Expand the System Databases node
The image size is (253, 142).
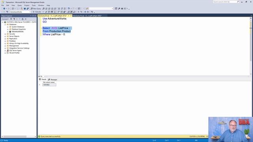tap(8, 27)
